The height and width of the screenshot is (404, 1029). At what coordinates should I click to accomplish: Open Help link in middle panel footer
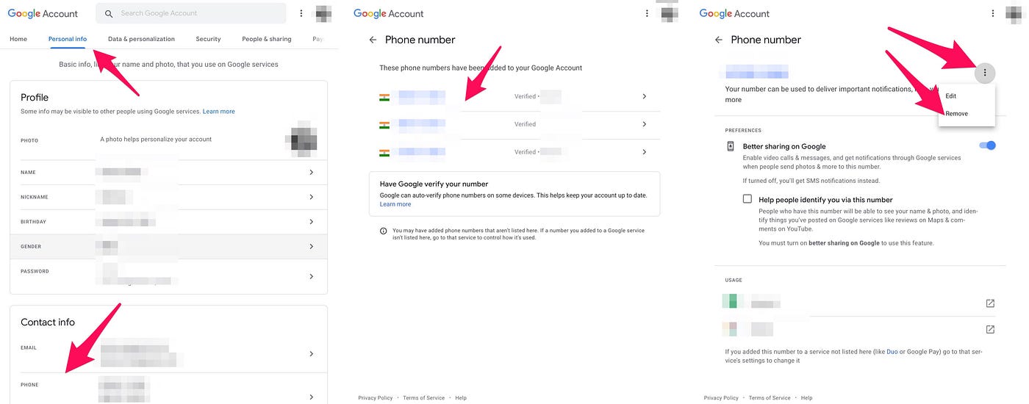pyautogui.click(x=461, y=398)
